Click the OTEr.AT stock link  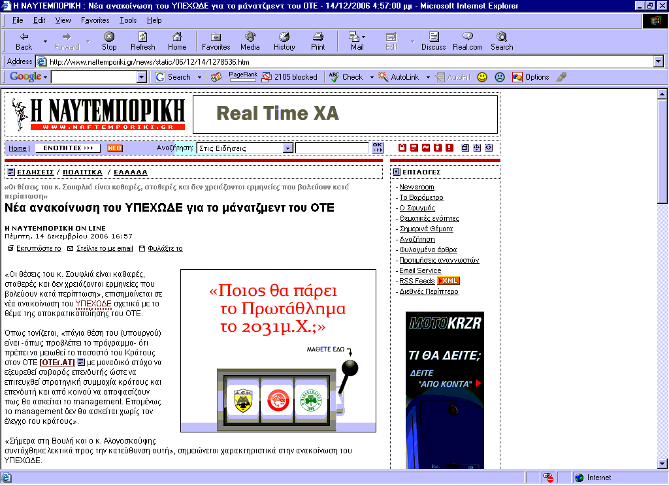point(57,363)
